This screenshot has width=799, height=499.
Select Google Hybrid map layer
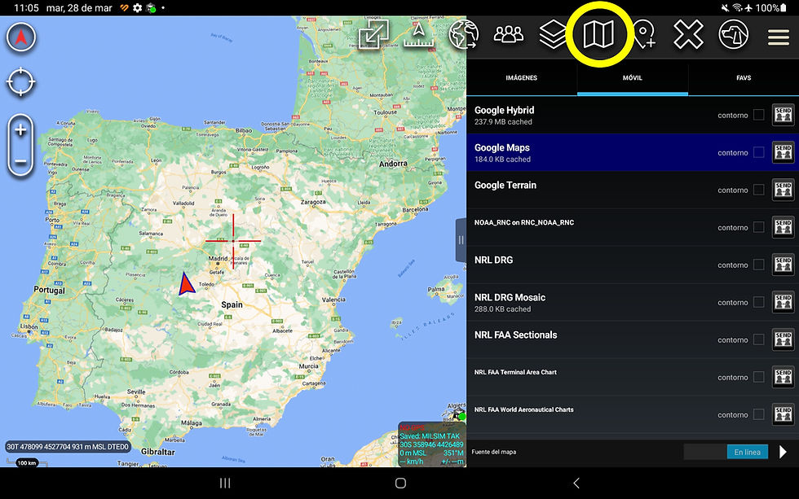click(x=633, y=115)
